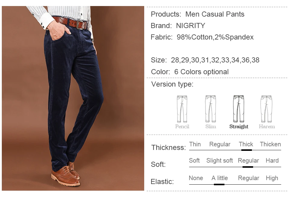Open the navy corduroy pants product photo
This screenshot has width=289, height=197.
[73, 98]
